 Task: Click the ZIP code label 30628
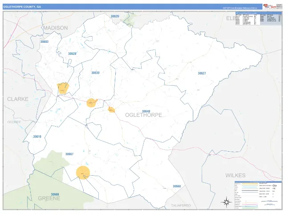72,53
